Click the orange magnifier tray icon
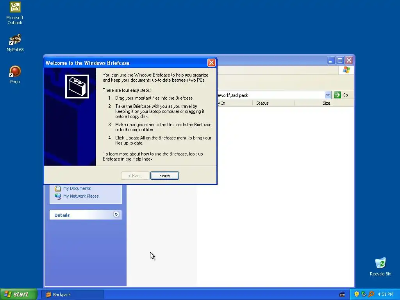This screenshot has height=300, width=400. click(371, 294)
